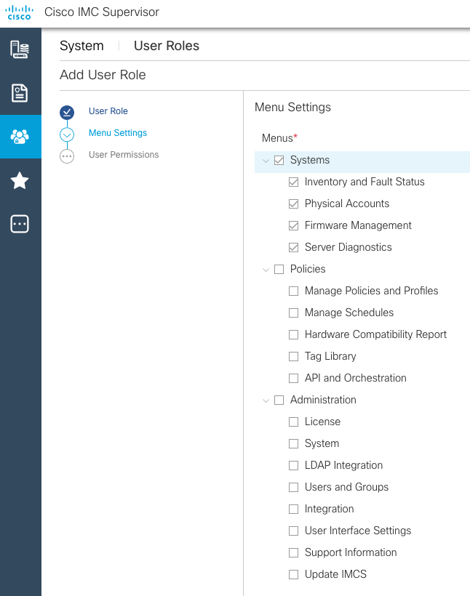Image resolution: width=470 pixels, height=596 pixels.
Task: Click the Cisco logo in the top corner
Action: click(x=20, y=12)
